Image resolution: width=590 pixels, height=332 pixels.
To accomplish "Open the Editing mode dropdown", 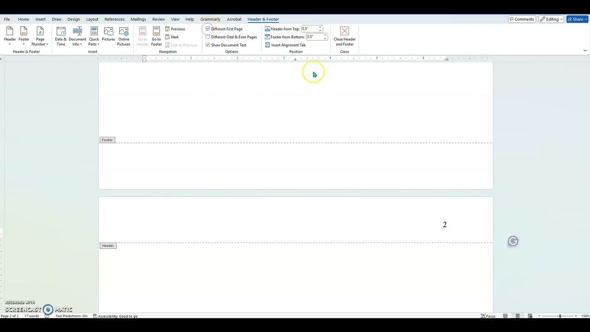I will [551, 19].
